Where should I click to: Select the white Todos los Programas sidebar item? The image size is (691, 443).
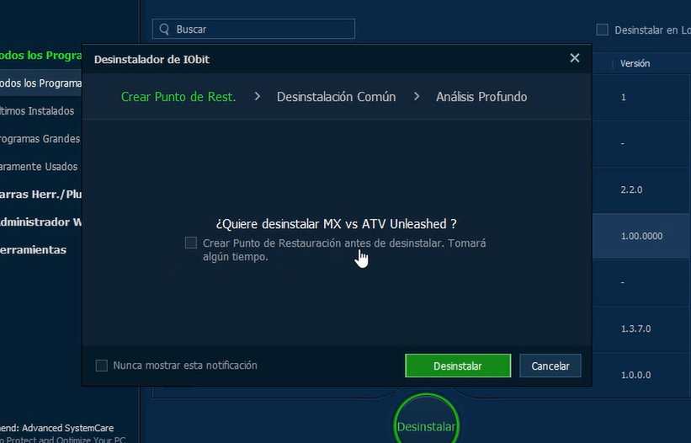(40, 83)
